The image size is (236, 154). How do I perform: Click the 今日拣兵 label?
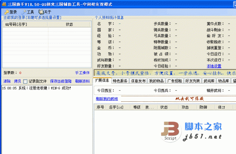[x=162, y=90]
